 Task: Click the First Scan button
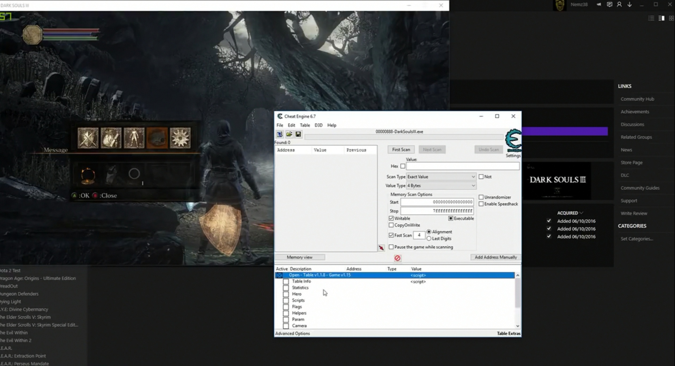(401, 149)
